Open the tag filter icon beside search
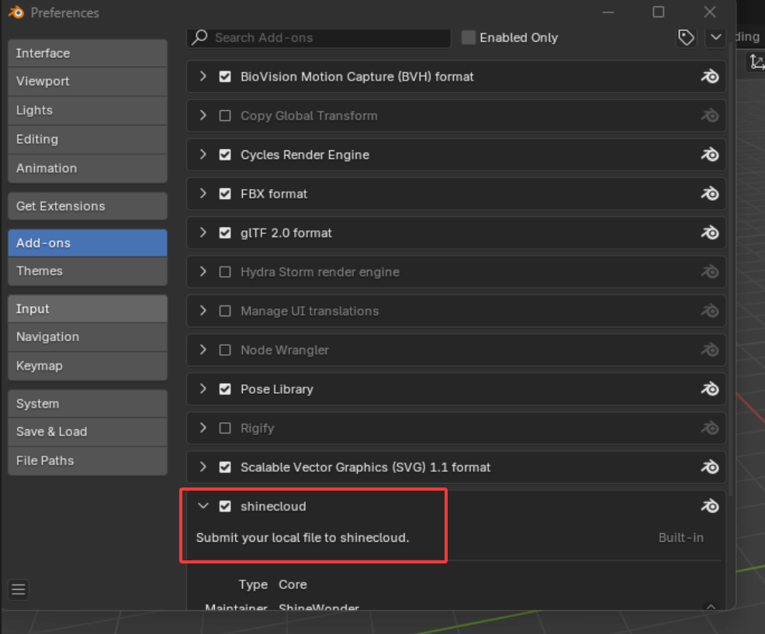 click(686, 37)
